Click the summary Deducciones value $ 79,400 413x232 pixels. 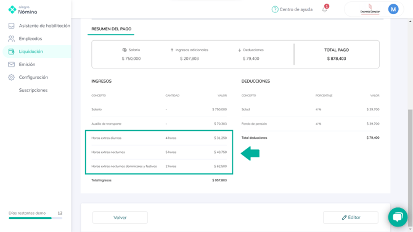251,59
